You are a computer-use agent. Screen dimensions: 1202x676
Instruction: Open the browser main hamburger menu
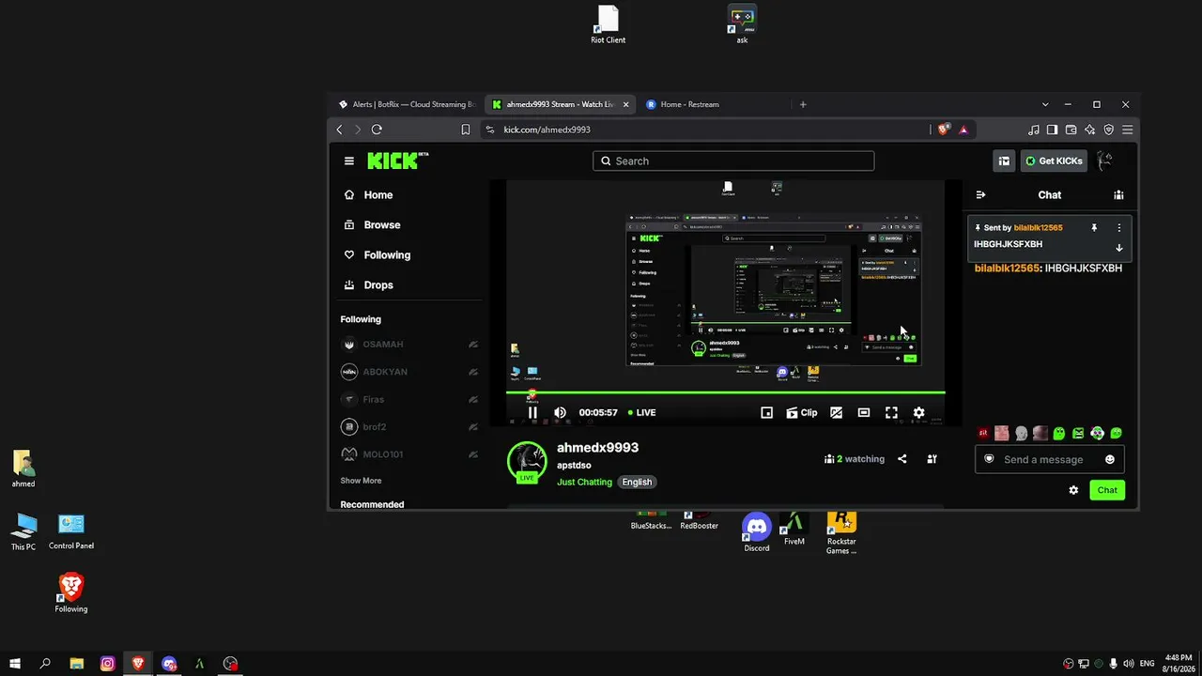coord(1128,130)
